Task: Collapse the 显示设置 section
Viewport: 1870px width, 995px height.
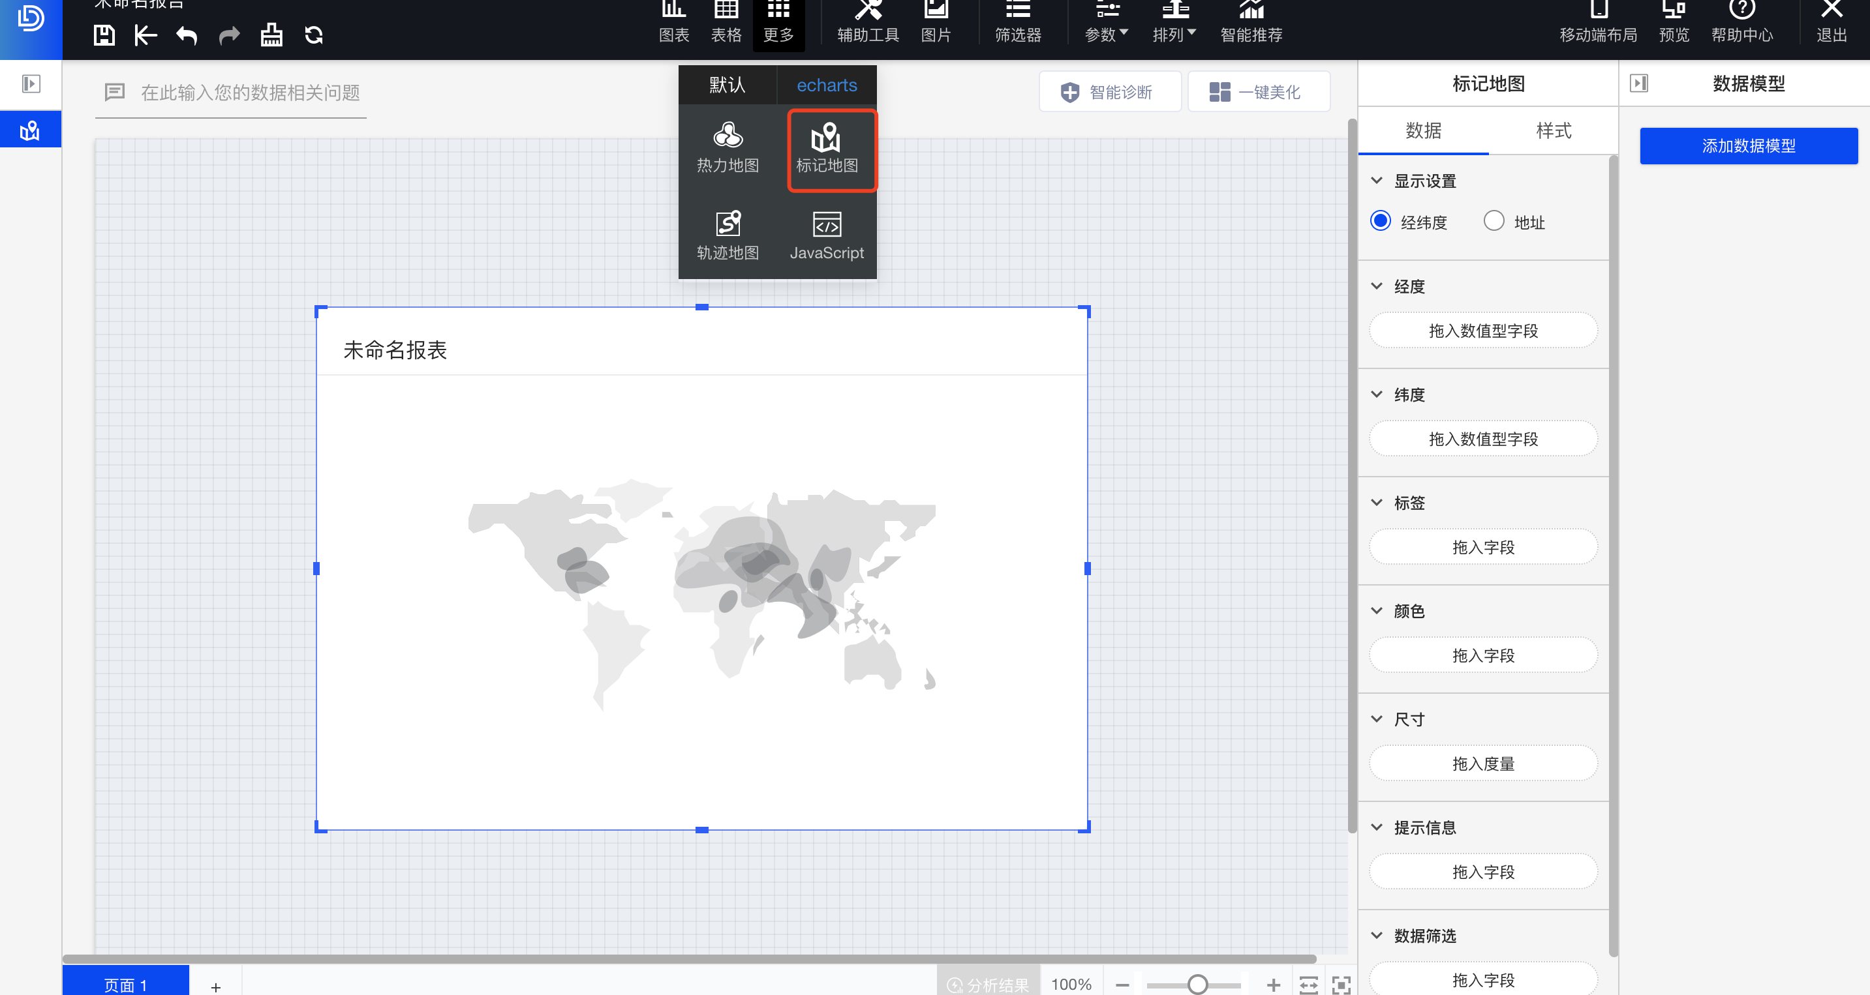Action: [x=1376, y=180]
